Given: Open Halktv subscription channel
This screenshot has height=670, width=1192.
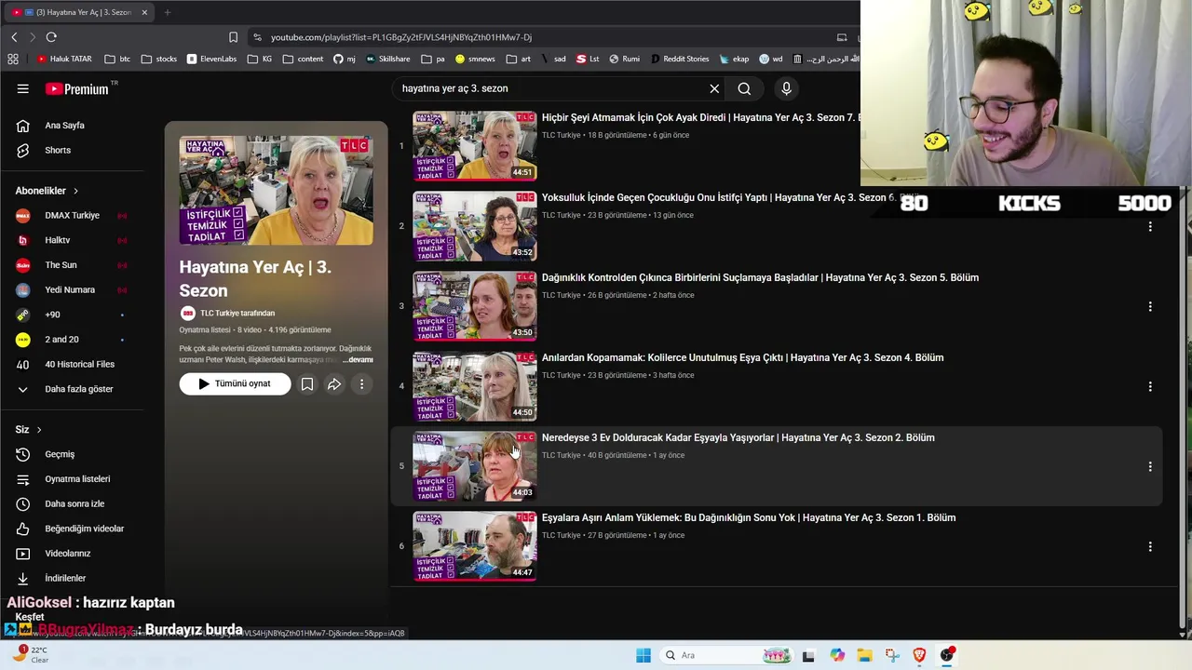Looking at the screenshot, I should coord(58,240).
